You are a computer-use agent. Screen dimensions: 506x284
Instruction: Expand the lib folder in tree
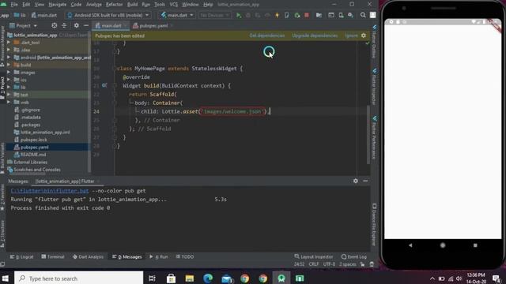[x=9, y=87]
